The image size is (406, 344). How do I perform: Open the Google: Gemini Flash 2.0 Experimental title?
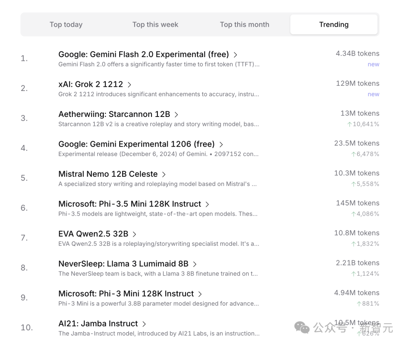coord(144,55)
